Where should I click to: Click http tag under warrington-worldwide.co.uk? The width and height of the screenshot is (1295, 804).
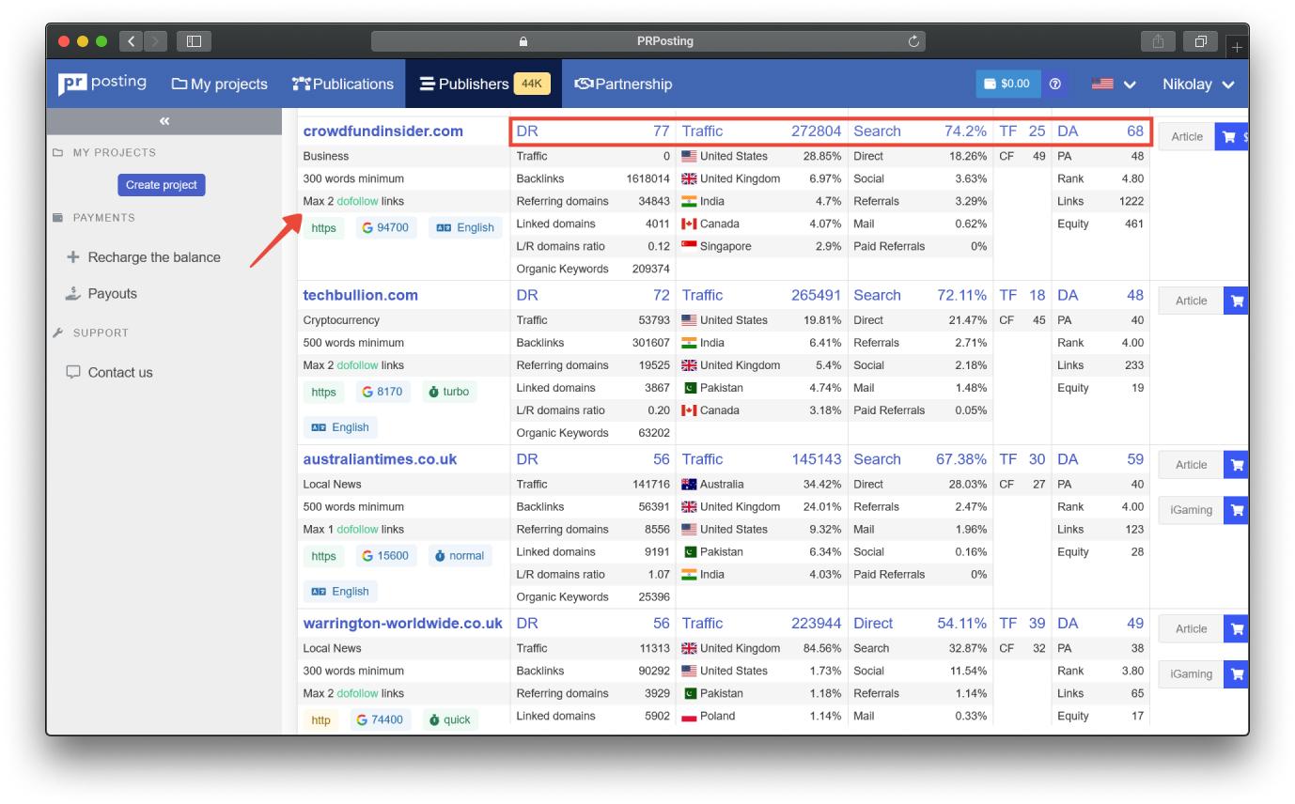(321, 719)
